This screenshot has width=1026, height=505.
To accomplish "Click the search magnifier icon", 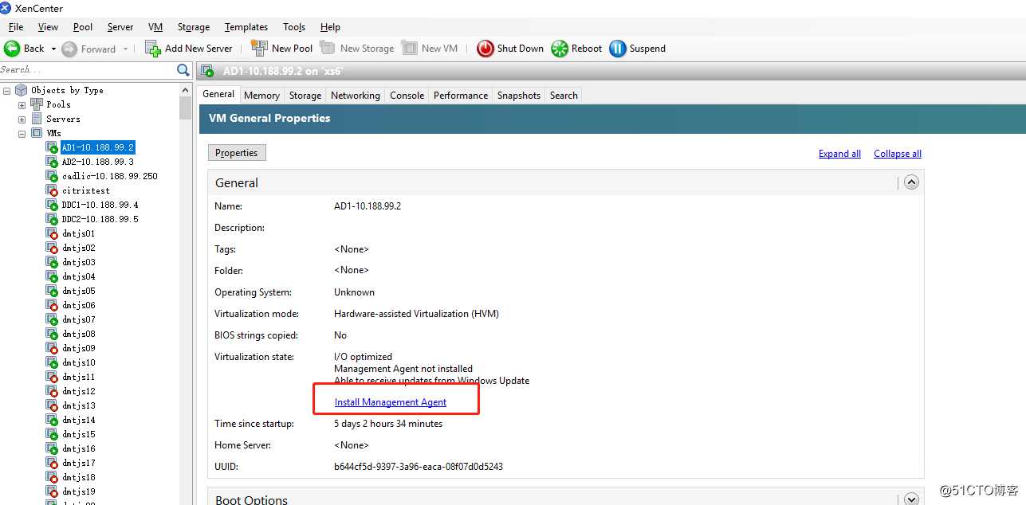I will pos(183,70).
